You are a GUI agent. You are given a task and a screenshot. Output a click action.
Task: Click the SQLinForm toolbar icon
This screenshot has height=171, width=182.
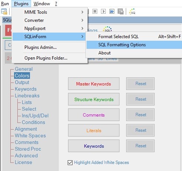click(x=132, y=11)
